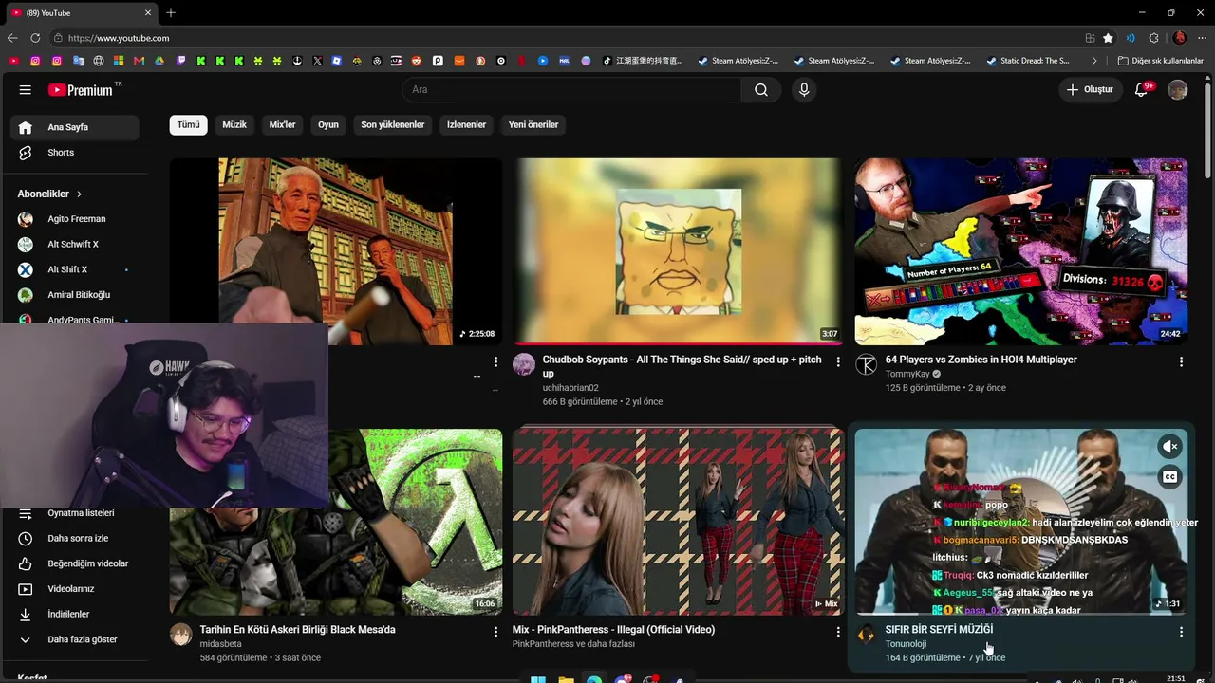Go back with the browser back arrow
1215x683 pixels.
(x=12, y=38)
